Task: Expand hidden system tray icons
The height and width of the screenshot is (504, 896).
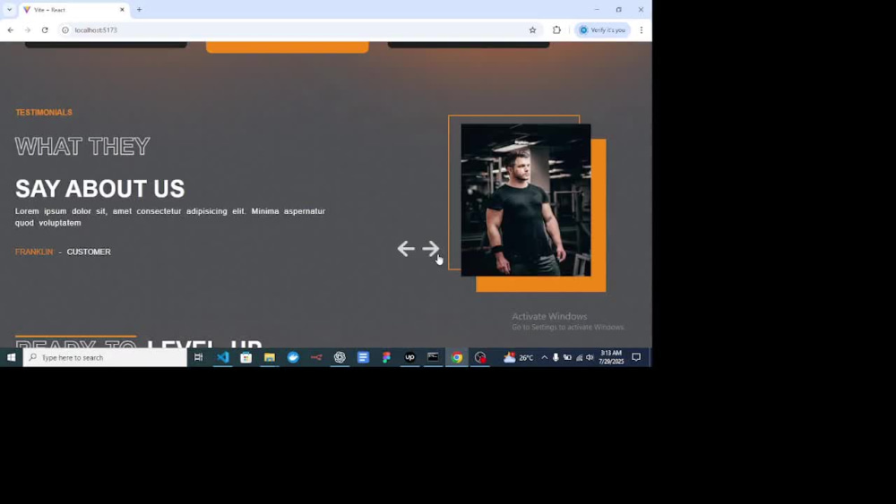Action: (545, 357)
